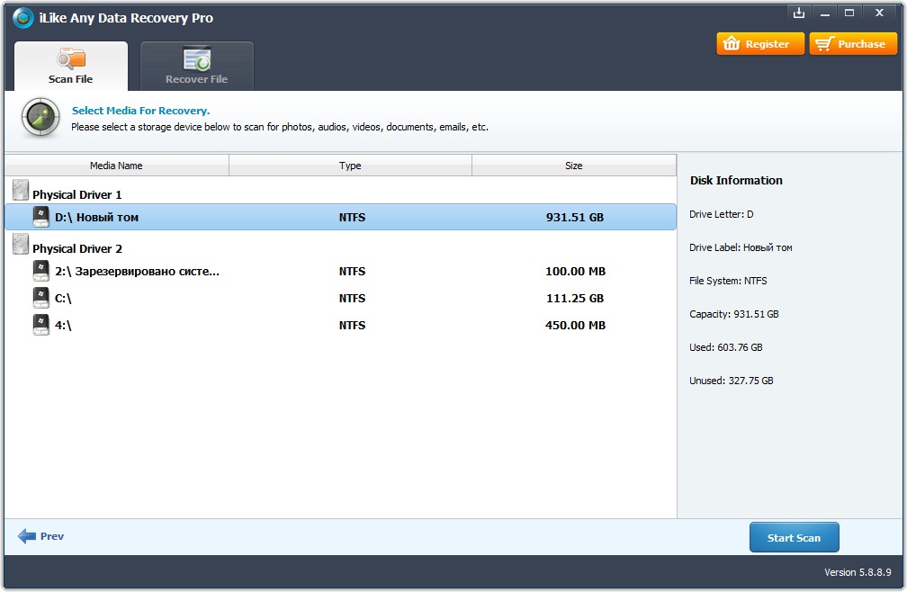Screen dimensions: 907x592
Task: Switch to the Recover File tab
Action: click(196, 67)
